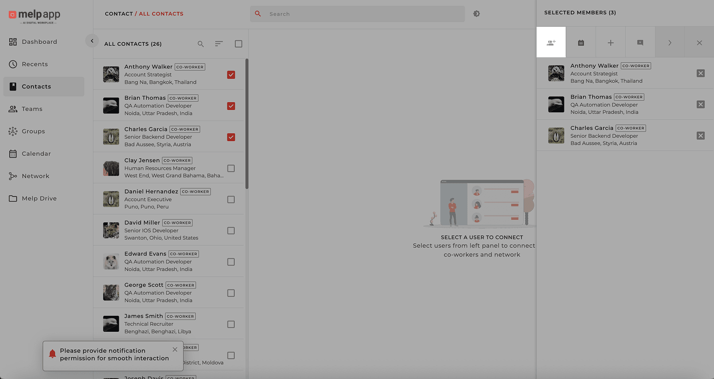Click the calendar icon in Selected Members toolbar

[x=581, y=43]
